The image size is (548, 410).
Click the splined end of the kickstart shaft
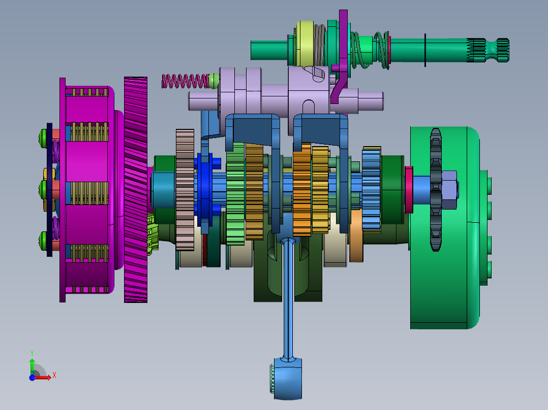tap(488, 51)
